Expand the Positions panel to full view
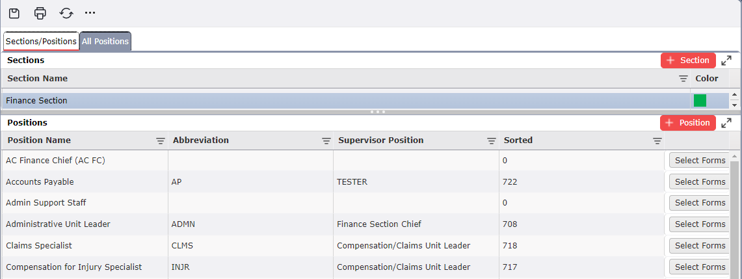The height and width of the screenshot is (279, 742). 726,123
